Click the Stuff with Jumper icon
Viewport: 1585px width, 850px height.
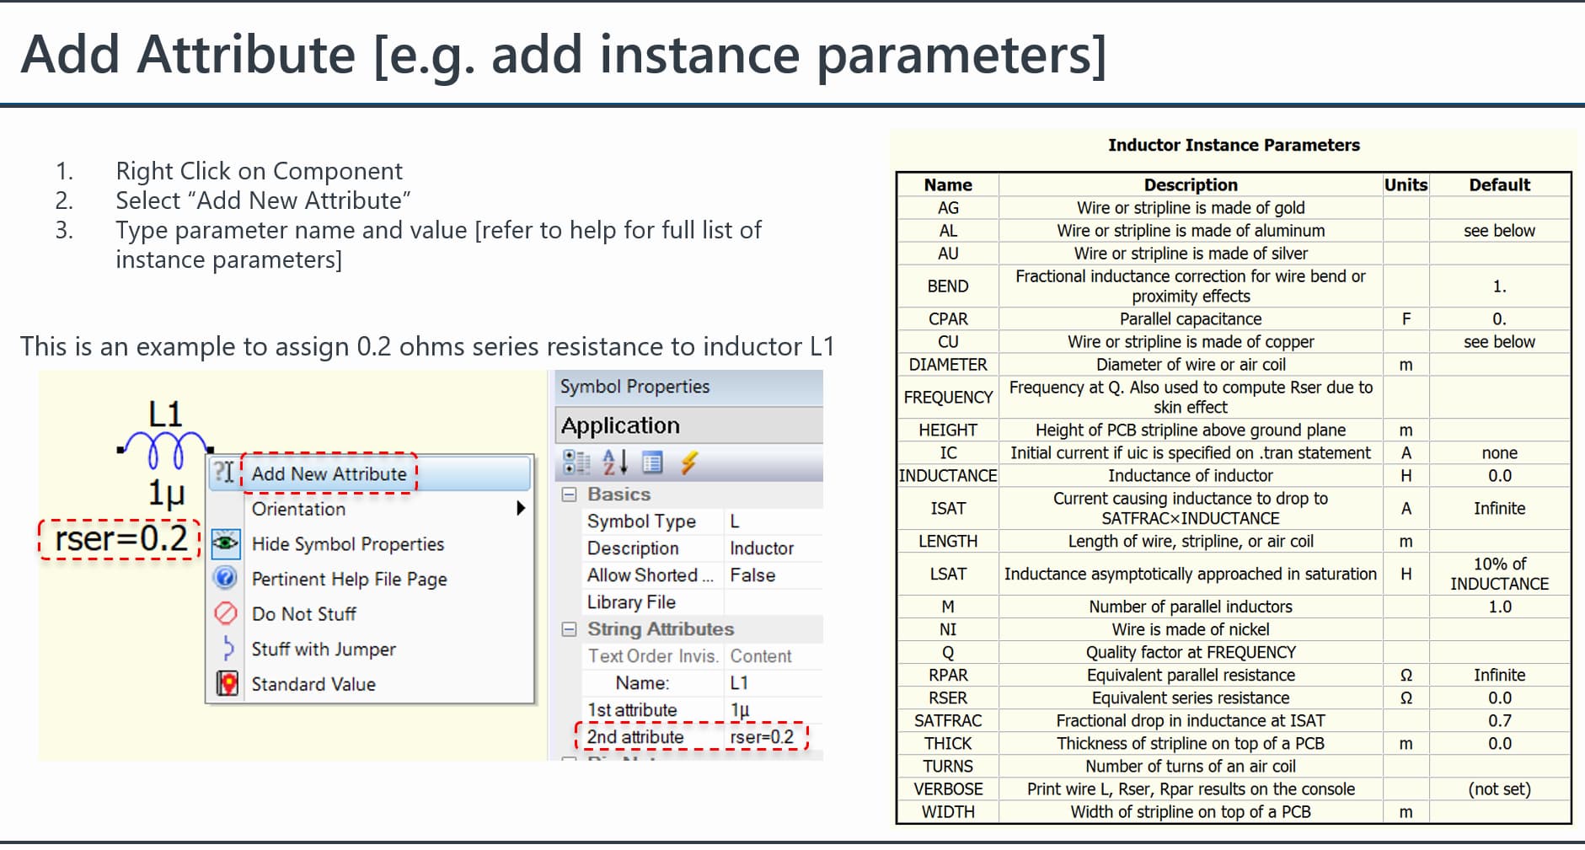(227, 649)
